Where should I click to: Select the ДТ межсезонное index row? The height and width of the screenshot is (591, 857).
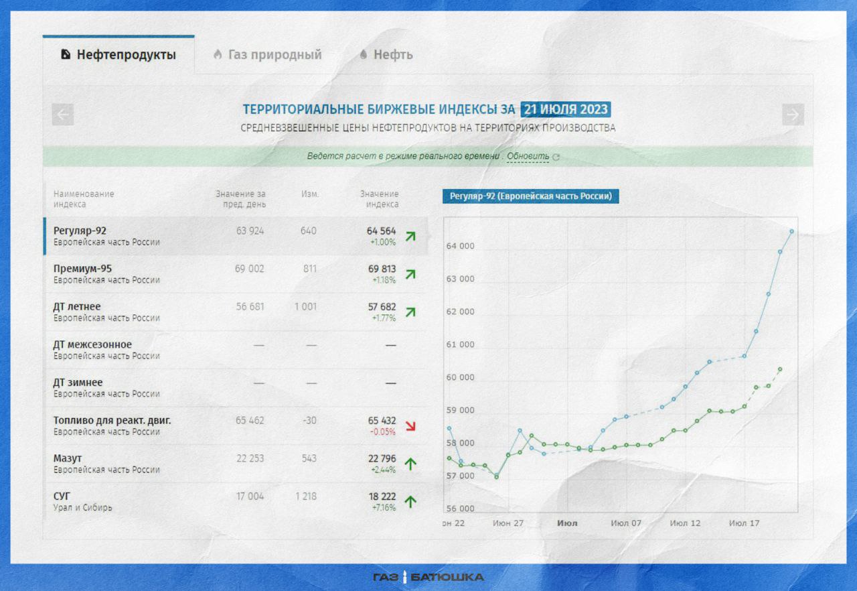click(234, 350)
